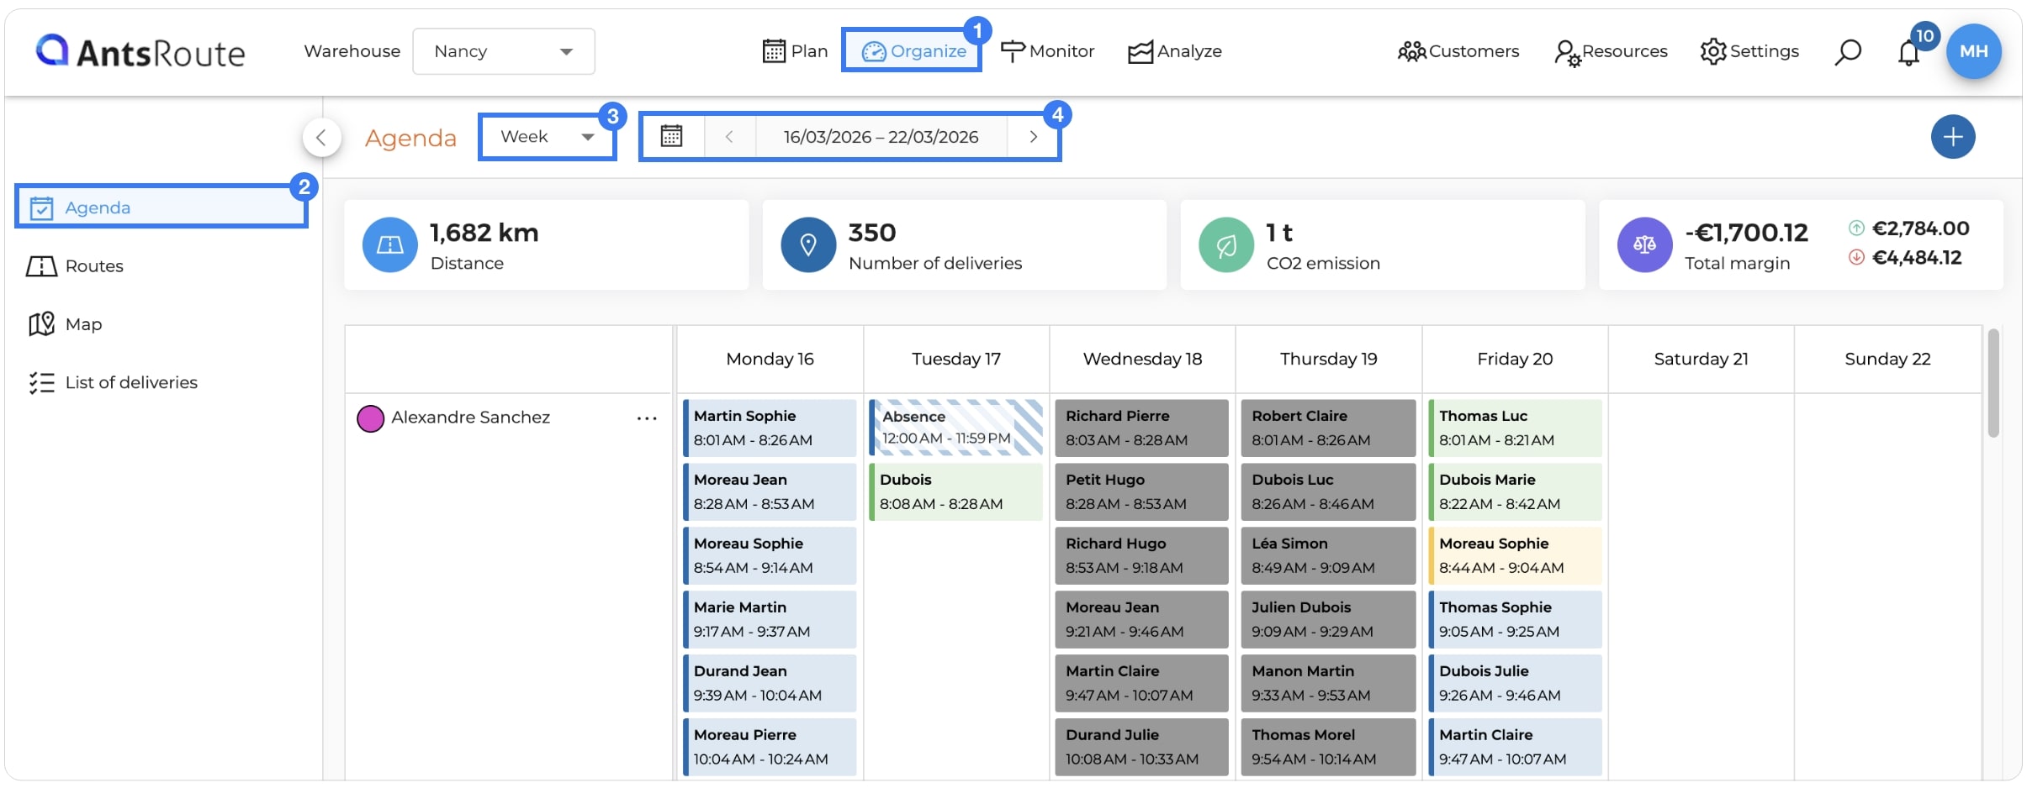Open Moreau Sophie 8:54 AM delivery on Monday
Screen dimensions: 2027x788
[770, 556]
